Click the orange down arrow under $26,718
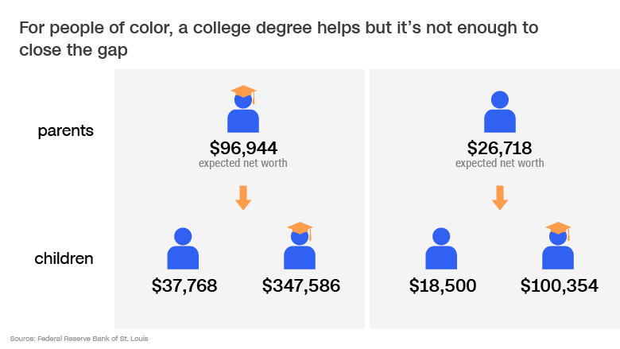Screen dimensions: 620x349 (500, 198)
